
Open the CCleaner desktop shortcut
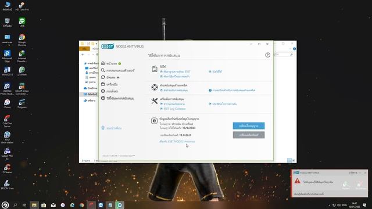point(7,168)
